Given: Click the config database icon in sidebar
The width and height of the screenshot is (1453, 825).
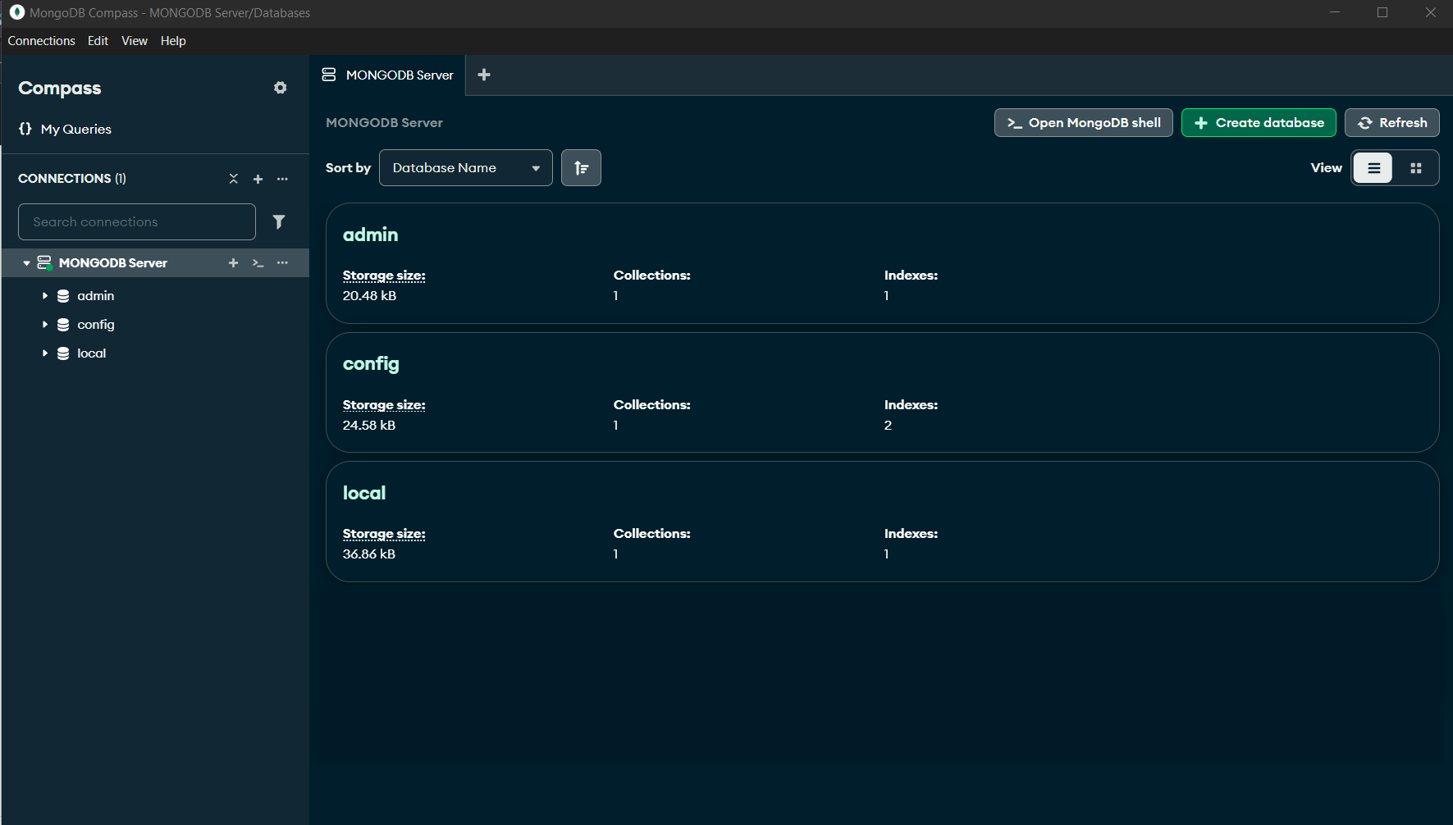Looking at the screenshot, I should [63, 325].
